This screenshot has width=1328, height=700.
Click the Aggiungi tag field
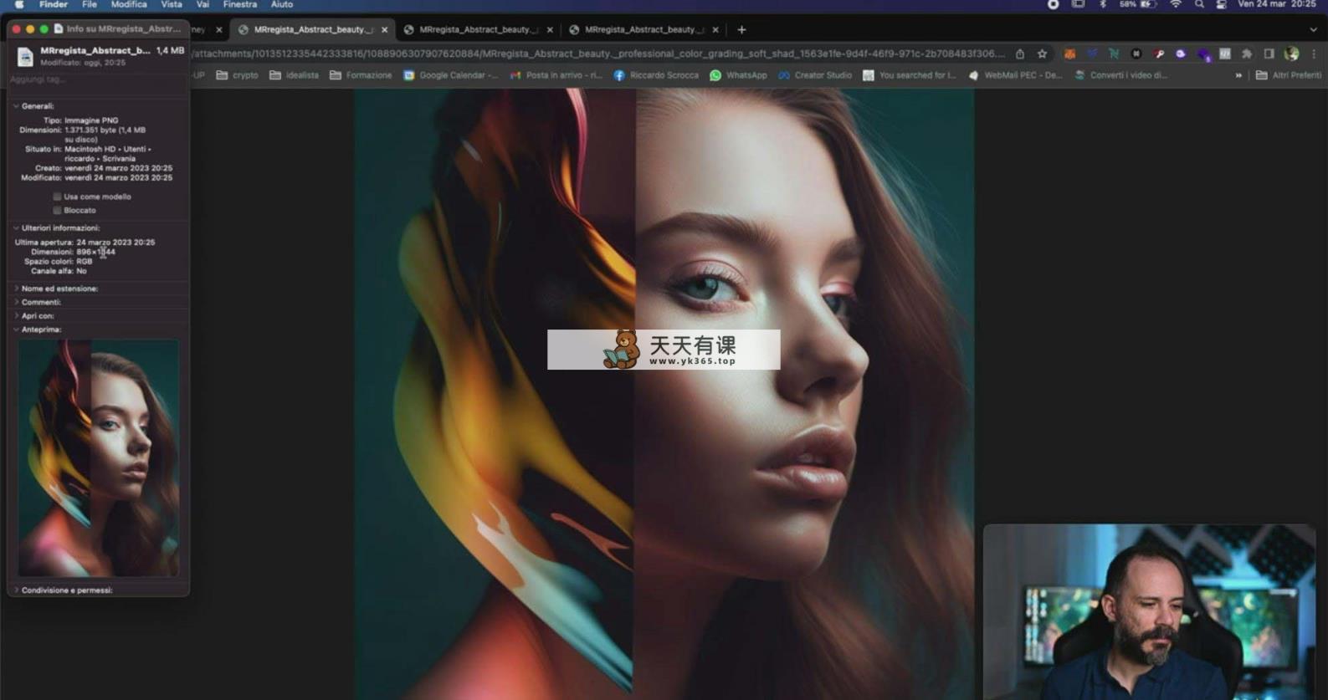[98, 79]
